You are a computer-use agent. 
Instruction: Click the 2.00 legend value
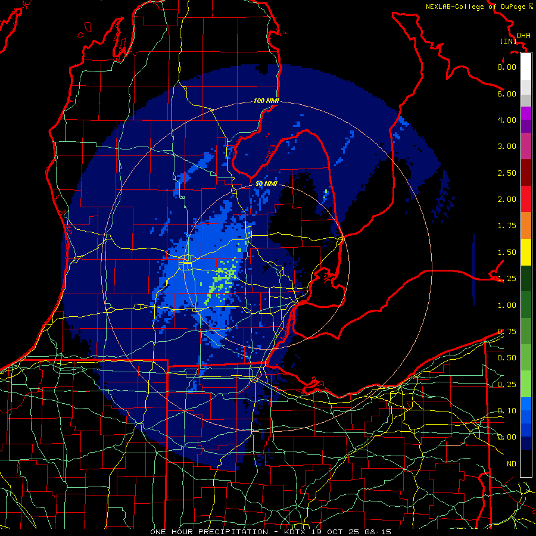pyautogui.click(x=507, y=200)
